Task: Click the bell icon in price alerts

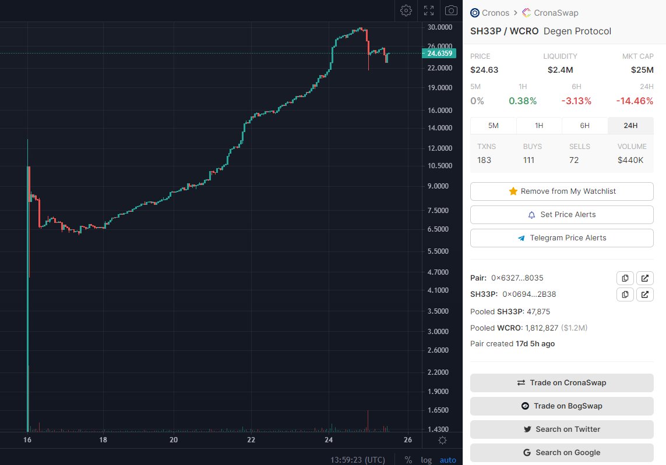Action: pyautogui.click(x=531, y=215)
